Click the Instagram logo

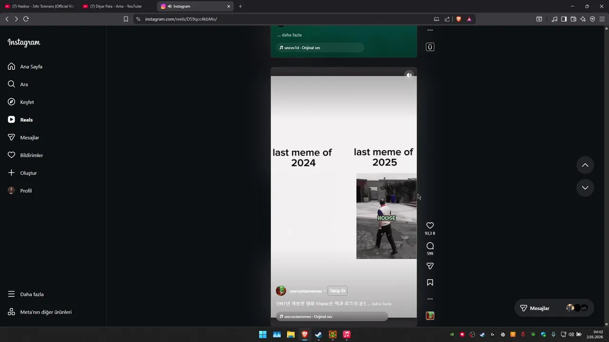pyautogui.click(x=24, y=42)
